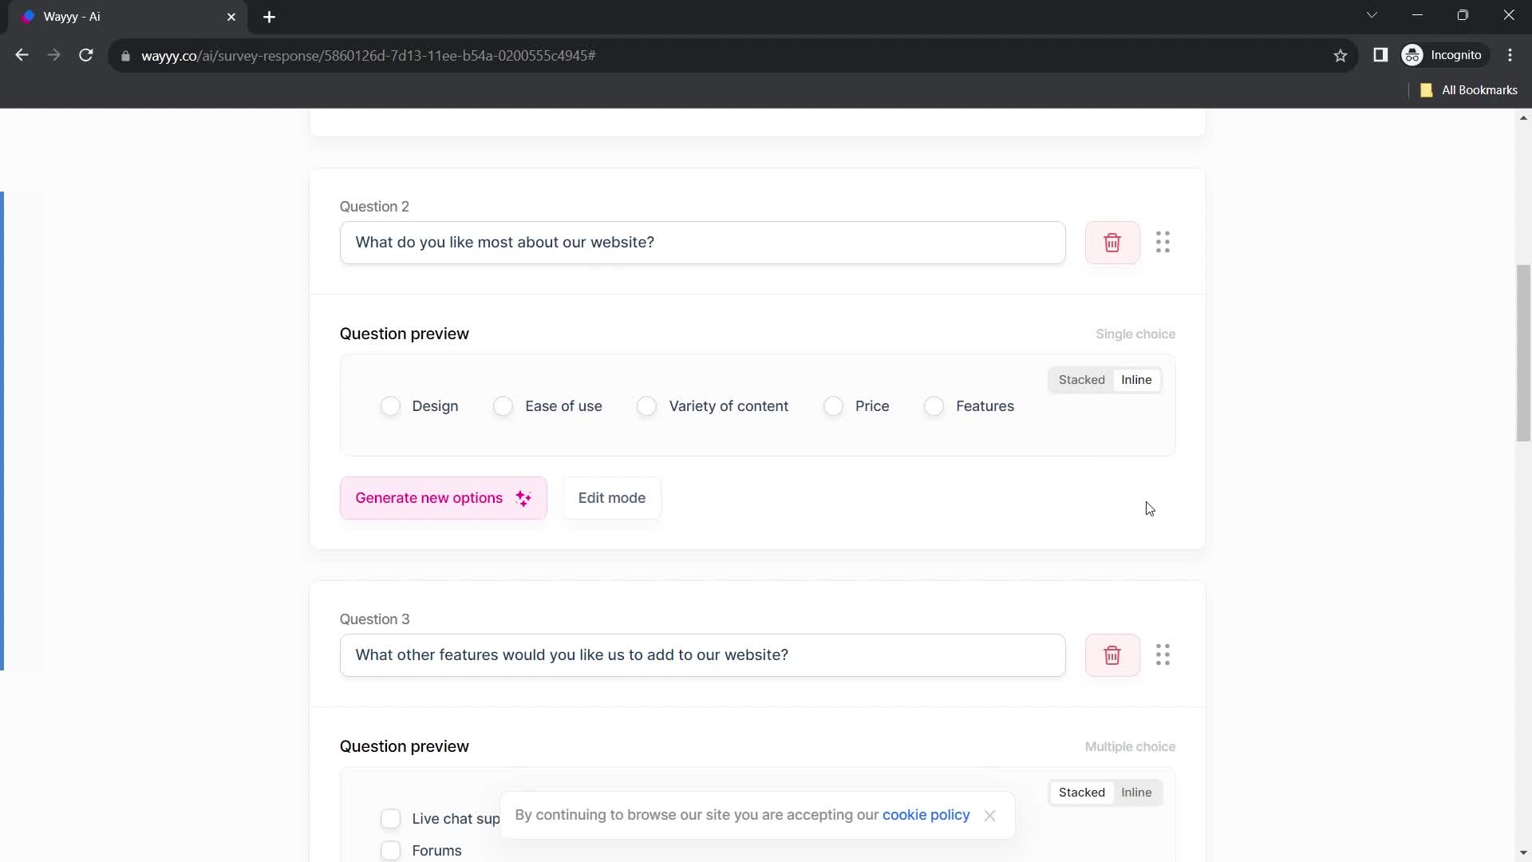Click the Question 2 text input field
This screenshot has width=1532, height=862.
(703, 242)
